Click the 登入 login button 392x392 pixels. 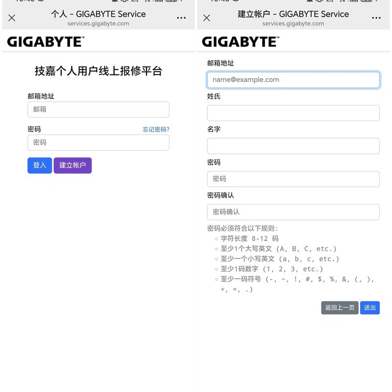coord(39,166)
